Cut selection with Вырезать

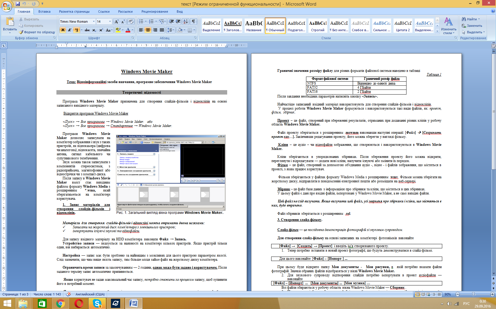click(29, 19)
